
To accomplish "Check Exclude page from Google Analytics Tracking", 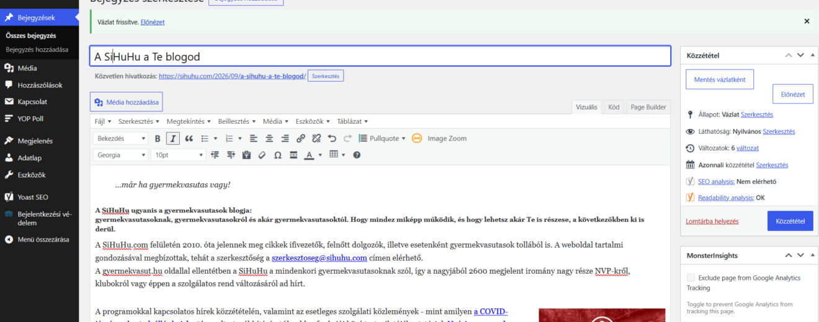I will (691, 278).
